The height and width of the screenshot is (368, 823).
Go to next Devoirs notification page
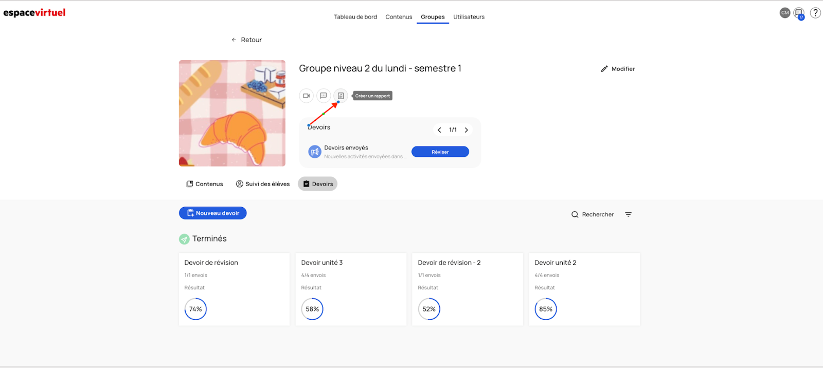coord(467,130)
